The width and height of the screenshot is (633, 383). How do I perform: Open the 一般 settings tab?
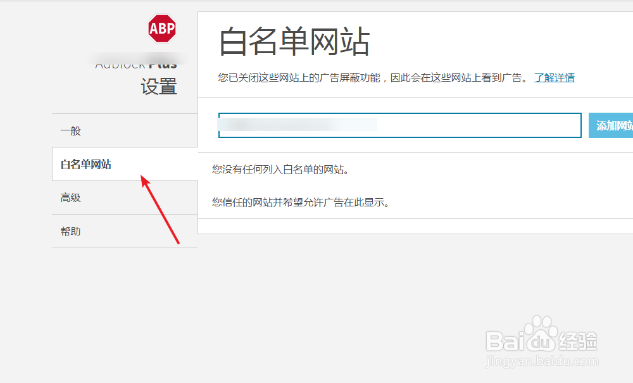click(125, 131)
